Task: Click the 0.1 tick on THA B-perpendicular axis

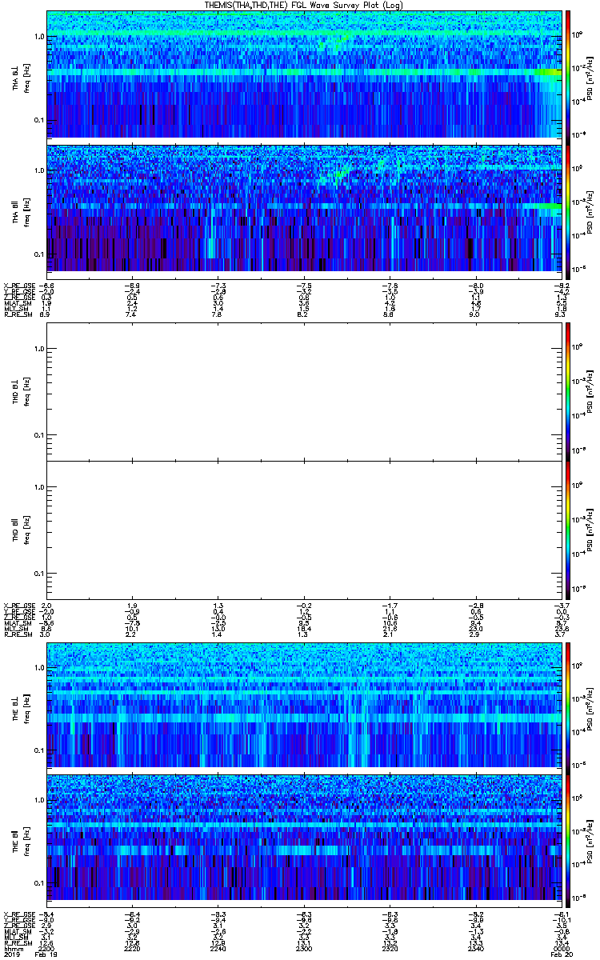Action: (39, 120)
